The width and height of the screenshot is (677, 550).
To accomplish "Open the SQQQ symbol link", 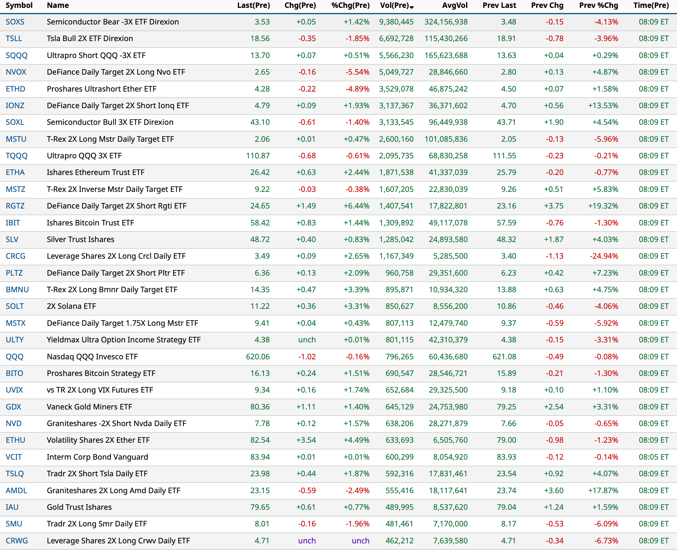I will (x=17, y=55).
